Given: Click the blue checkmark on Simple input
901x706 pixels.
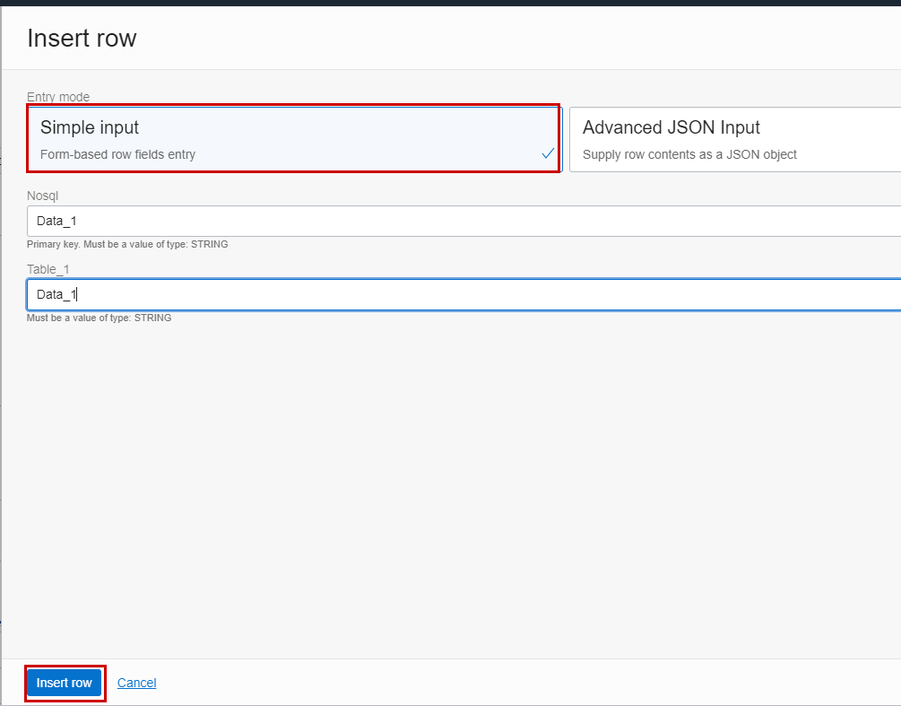Looking at the screenshot, I should (x=548, y=153).
